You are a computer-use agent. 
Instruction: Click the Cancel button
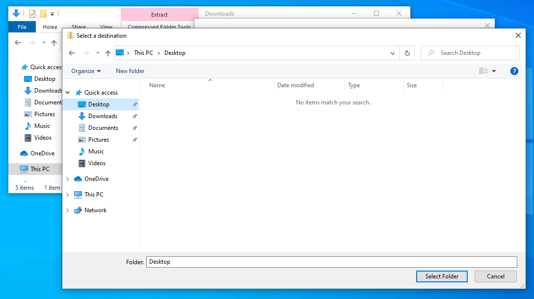(x=495, y=276)
